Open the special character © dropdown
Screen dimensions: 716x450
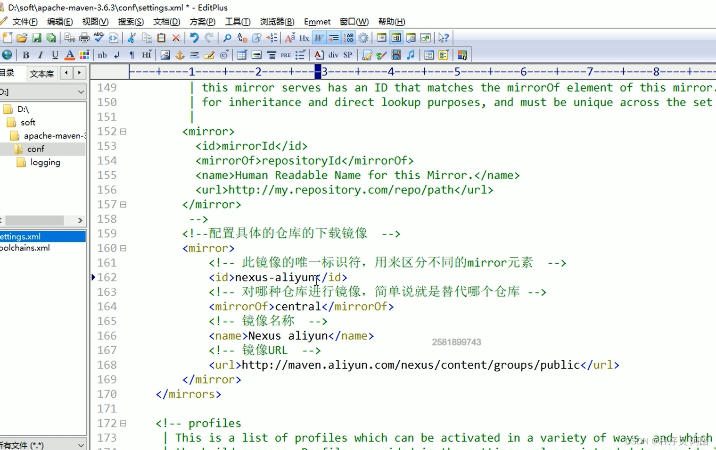click(x=224, y=55)
